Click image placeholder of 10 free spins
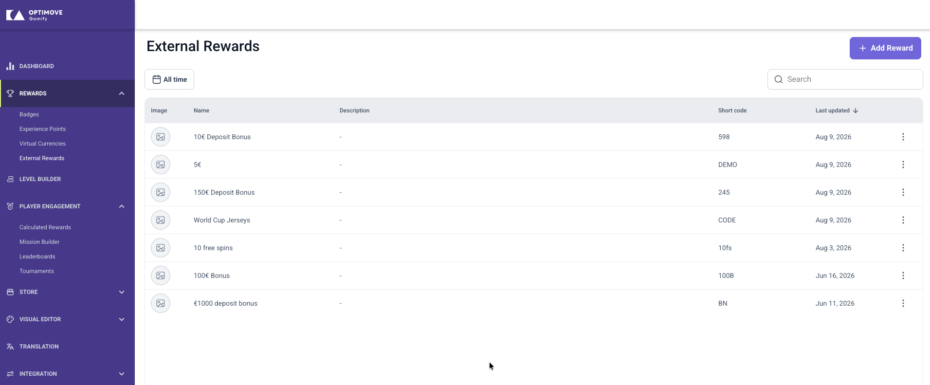The width and height of the screenshot is (930, 385). pos(161,248)
